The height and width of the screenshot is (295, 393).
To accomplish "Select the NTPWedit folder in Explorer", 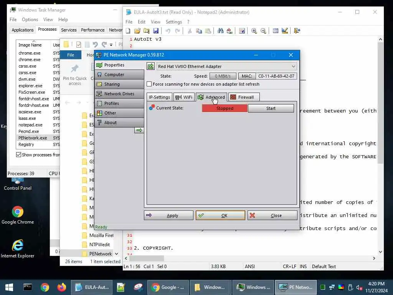I will [99, 245].
